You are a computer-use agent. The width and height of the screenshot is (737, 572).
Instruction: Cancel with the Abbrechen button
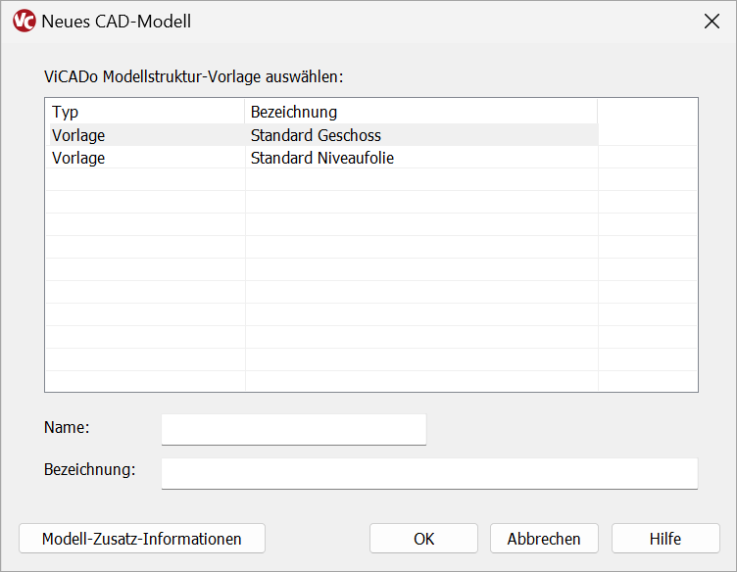tap(544, 538)
